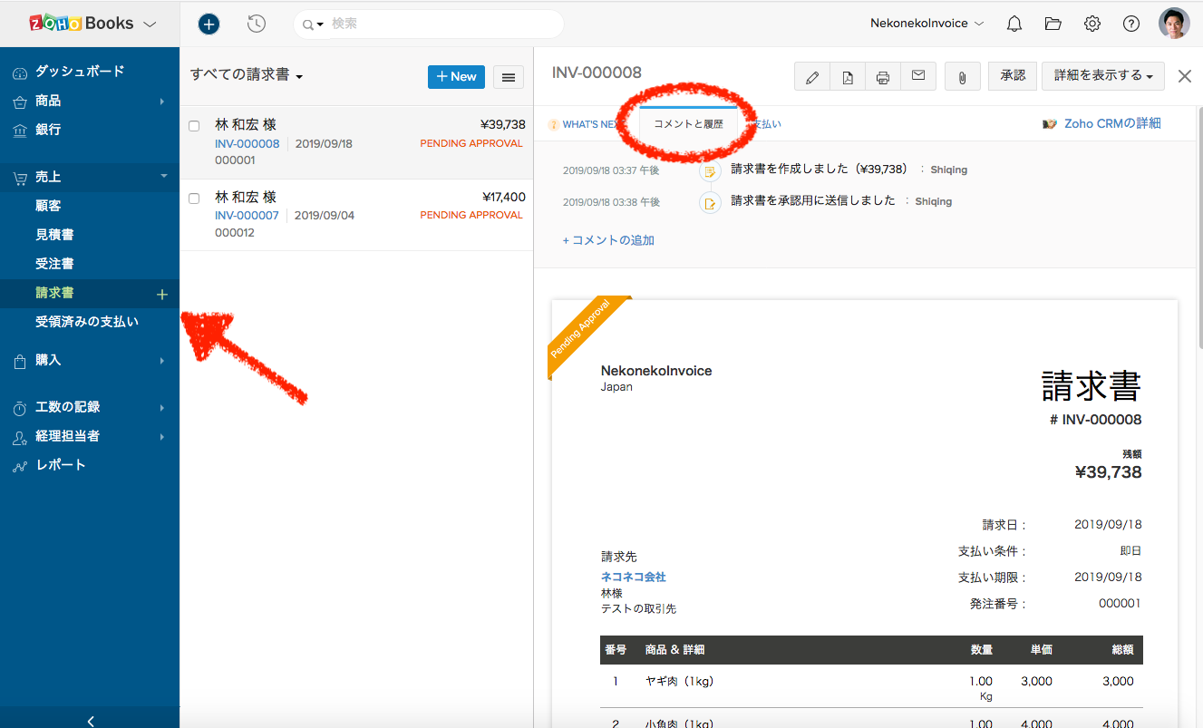This screenshot has width=1203, height=728.
Task: Download invoice as PDF icon
Action: coord(848,77)
